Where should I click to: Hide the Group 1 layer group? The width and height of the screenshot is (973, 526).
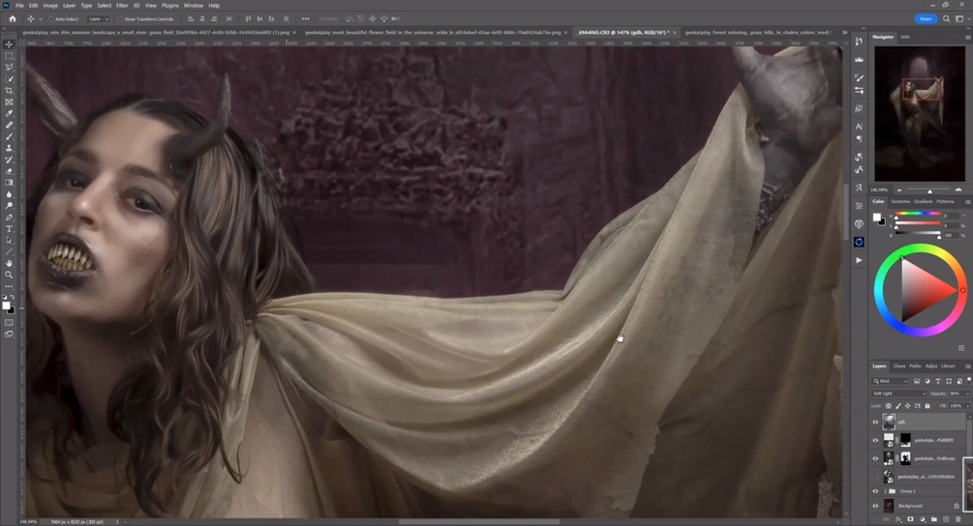[875, 491]
